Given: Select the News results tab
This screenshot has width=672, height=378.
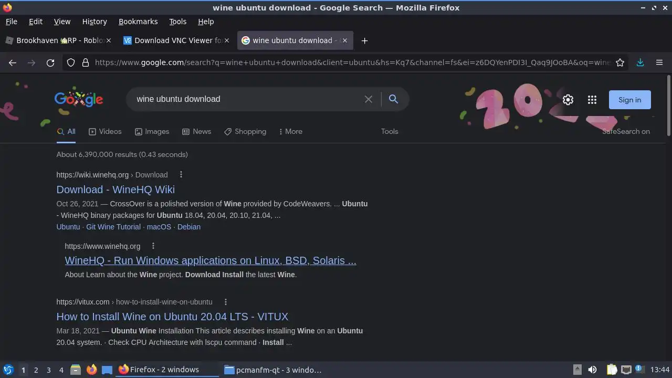Looking at the screenshot, I should (x=196, y=131).
